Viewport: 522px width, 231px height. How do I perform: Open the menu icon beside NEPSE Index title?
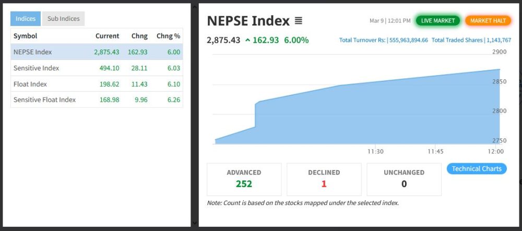click(x=298, y=21)
